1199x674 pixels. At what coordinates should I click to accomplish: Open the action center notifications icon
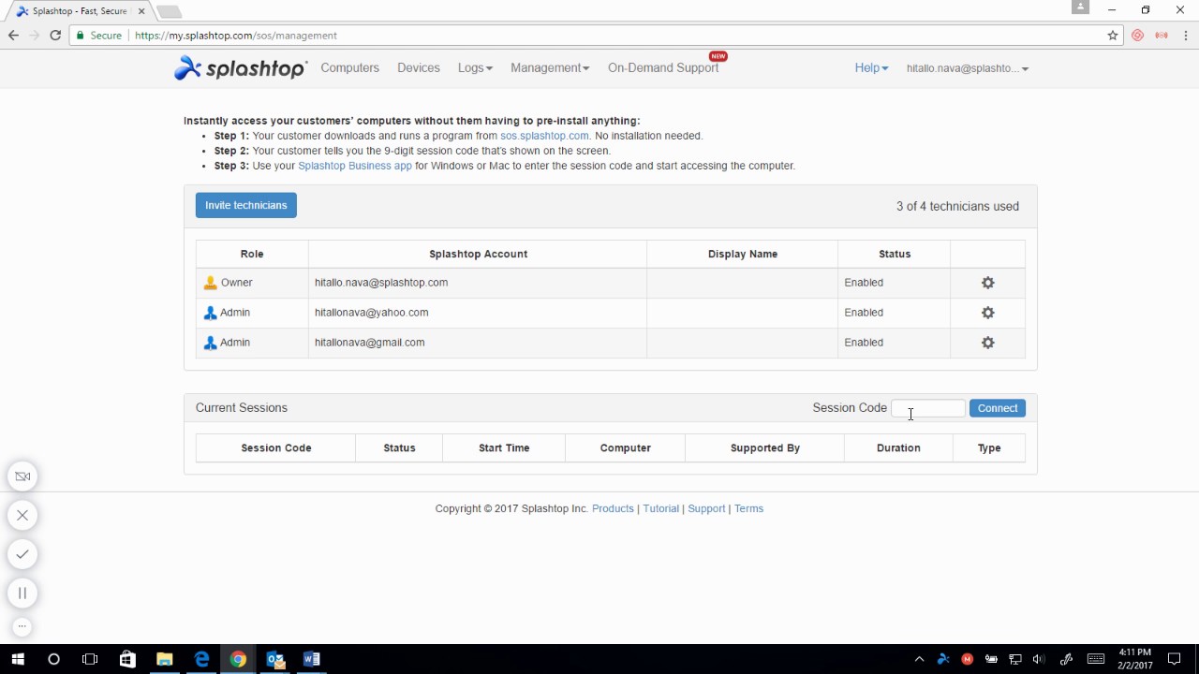(x=1174, y=659)
